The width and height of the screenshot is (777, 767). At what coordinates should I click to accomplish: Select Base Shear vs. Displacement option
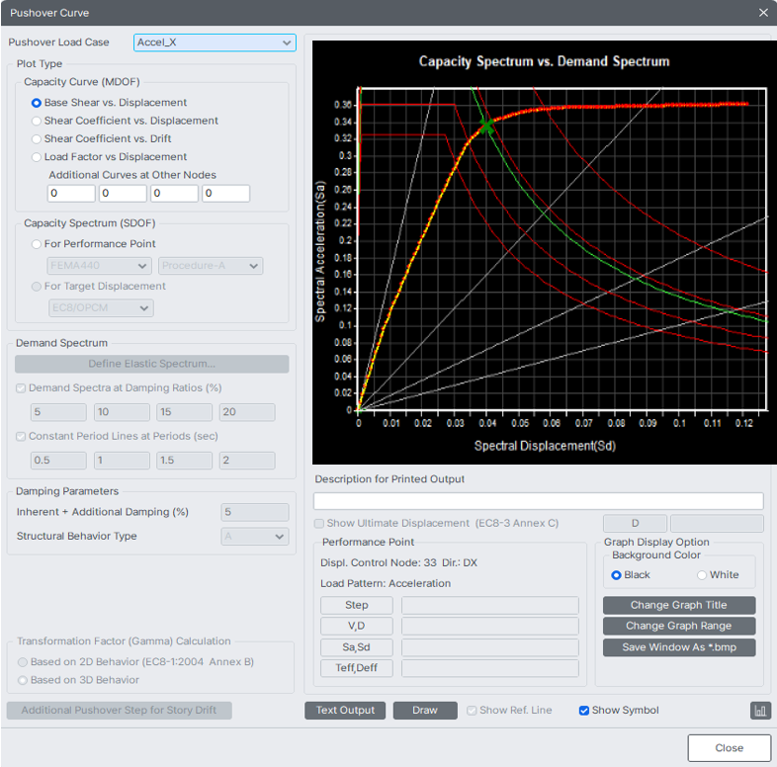click(x=37, y=103)
